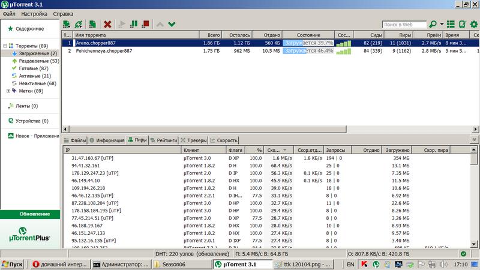This screenshot has height=270, width=480.
Task: Sort torrents by Осталось column header
Action: click(x=237, y=35)
